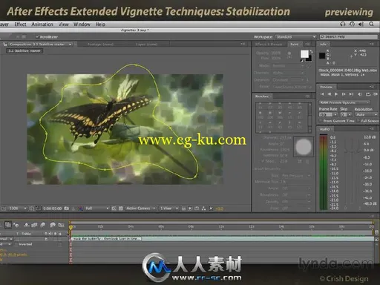Select the Brushes panel tab
Screen dimensions: 380x285
point(262,96)
